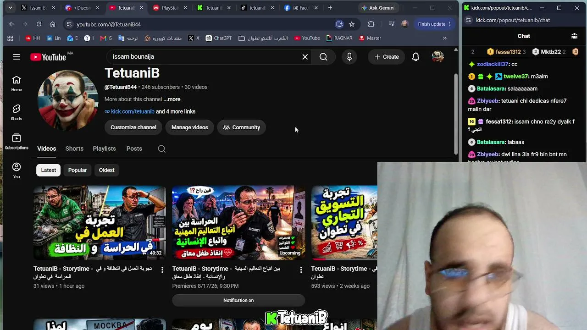The height and width of the screenshot is (330, 587).
Task: Open the RAGNAR bookmark
Action: 339,38
